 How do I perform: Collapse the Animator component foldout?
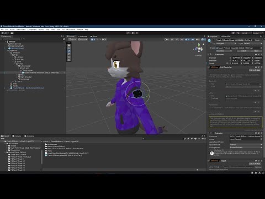[209, 133]
